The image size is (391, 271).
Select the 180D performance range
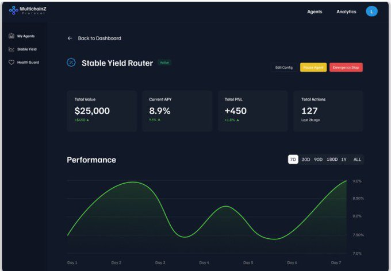tap(332, 160)
